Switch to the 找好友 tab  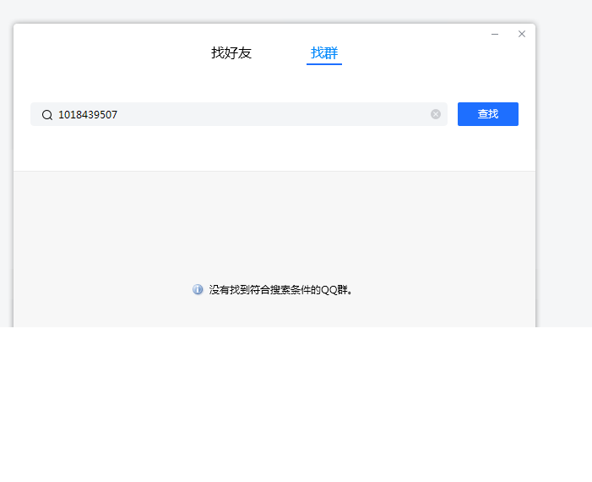[231, 53]
